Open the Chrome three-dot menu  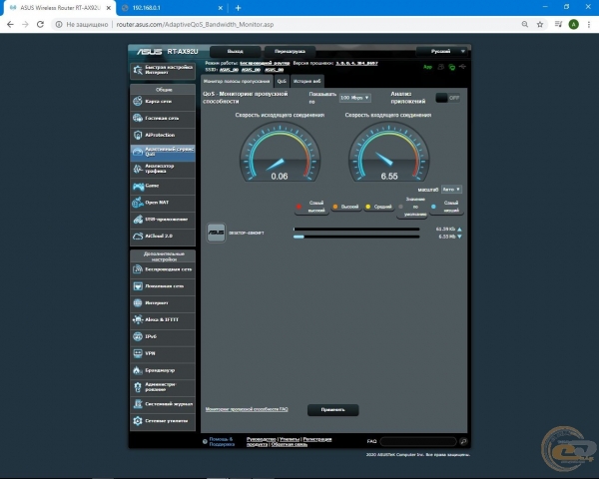(589, 24)
